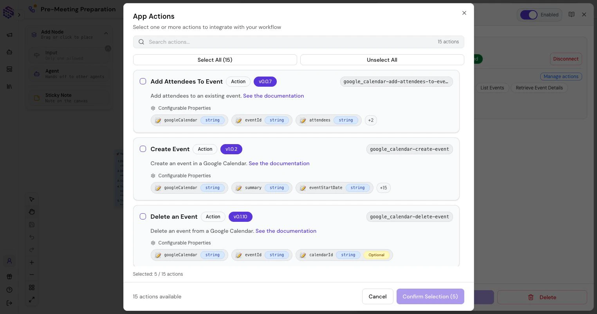
Task: Click pencil icon on Create Event googleCalendar chip
Action: click(158, 188)
